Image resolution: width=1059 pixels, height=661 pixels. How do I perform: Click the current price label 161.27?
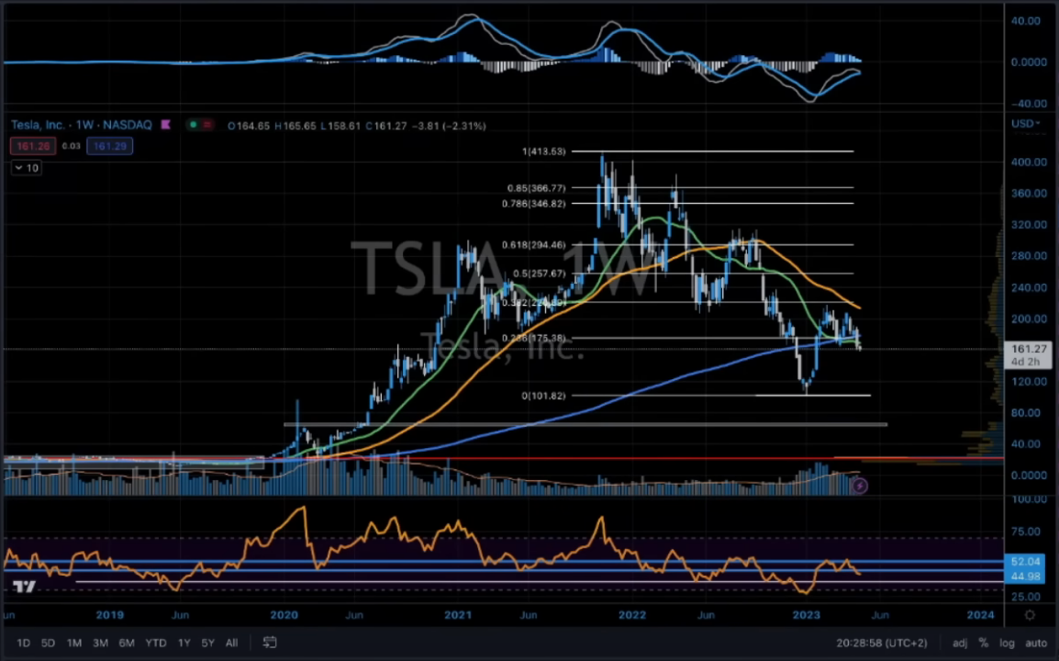pos(1029,349)
